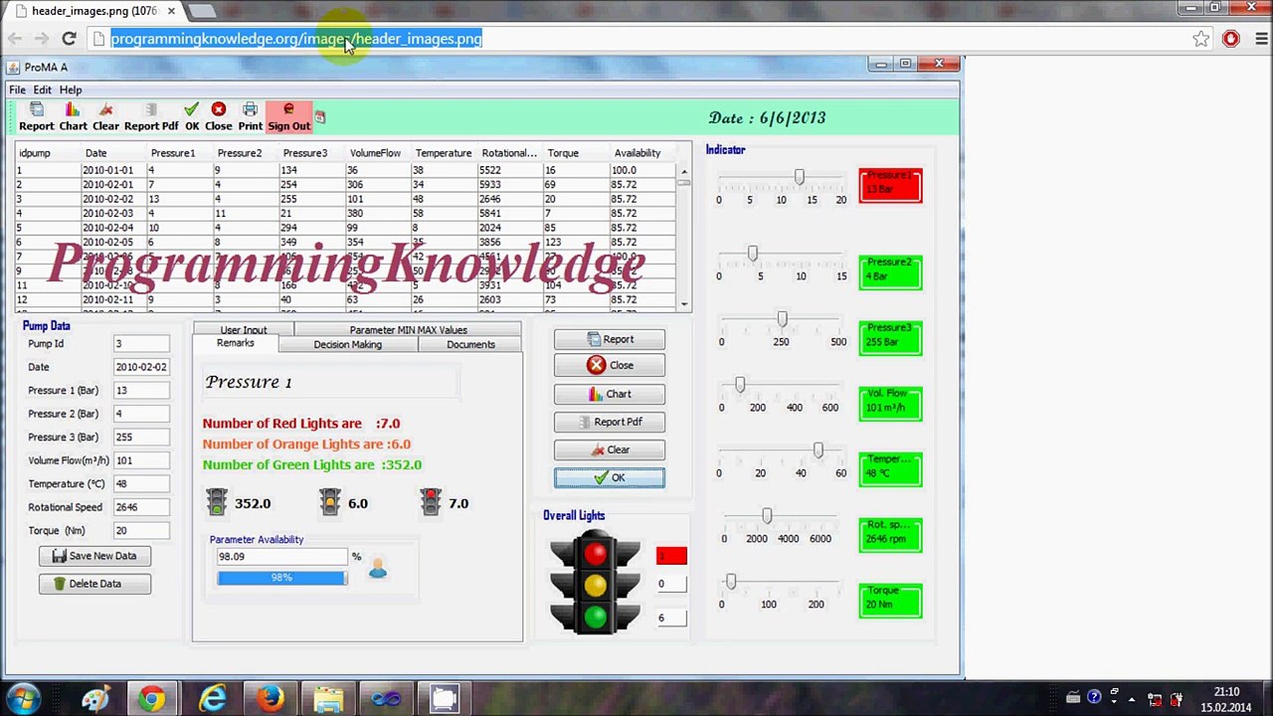Click the Pressure1 indicator slider handle
This screenshot has height=716, width=1273.
click(x=799, y=176)
